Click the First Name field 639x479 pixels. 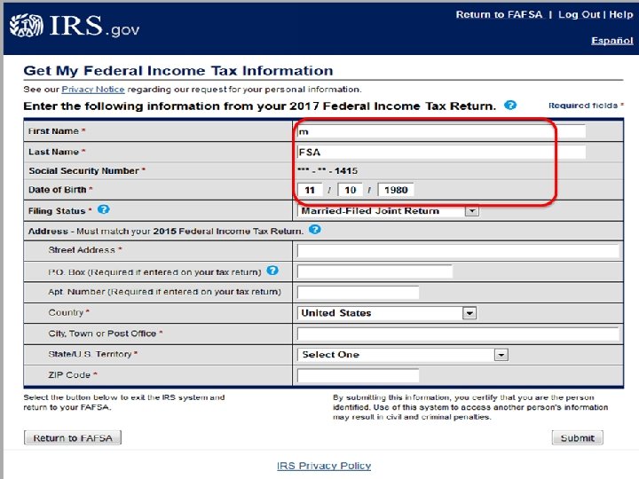coord(441,131)
